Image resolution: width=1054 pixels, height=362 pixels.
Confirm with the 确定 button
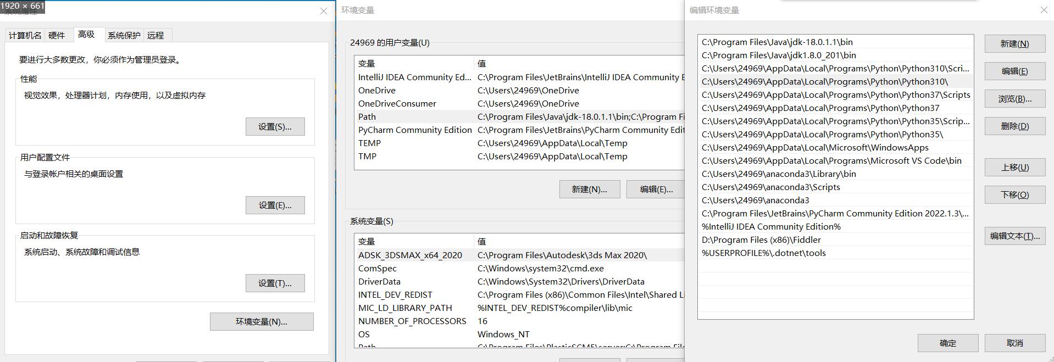(947, 343)
